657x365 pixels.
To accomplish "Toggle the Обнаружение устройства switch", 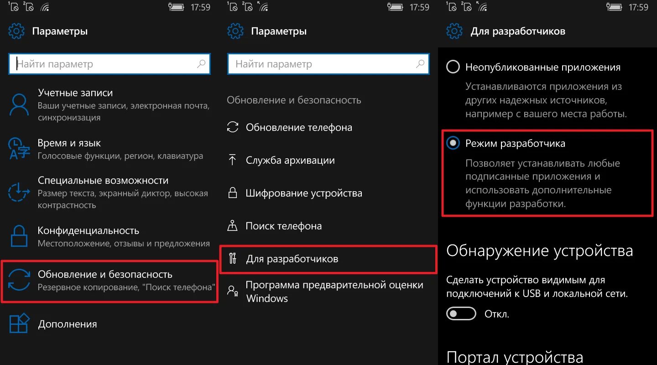I will pos(461,314).
